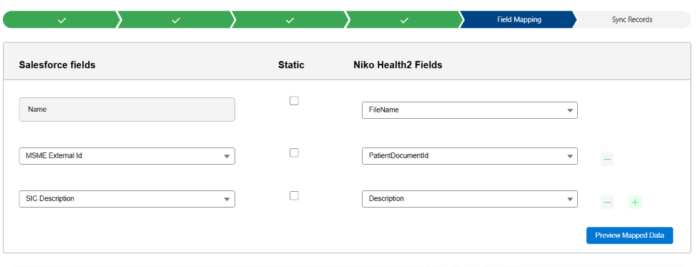
Task: Click the Niko Health2 Fields header
Action: [398, 64]
